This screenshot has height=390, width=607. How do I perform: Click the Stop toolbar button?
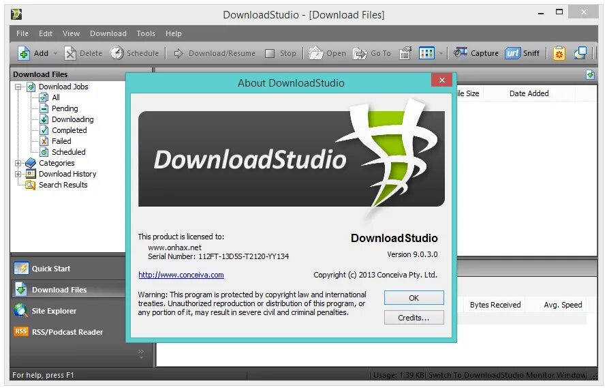coord(281,53)
